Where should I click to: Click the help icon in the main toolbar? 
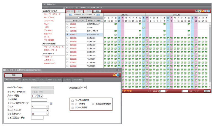tap(208, 11)
